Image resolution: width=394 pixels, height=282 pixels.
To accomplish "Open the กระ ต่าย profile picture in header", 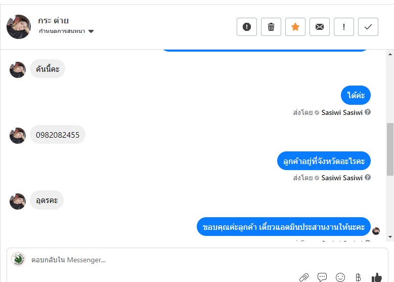I will (x=19, y=27).
